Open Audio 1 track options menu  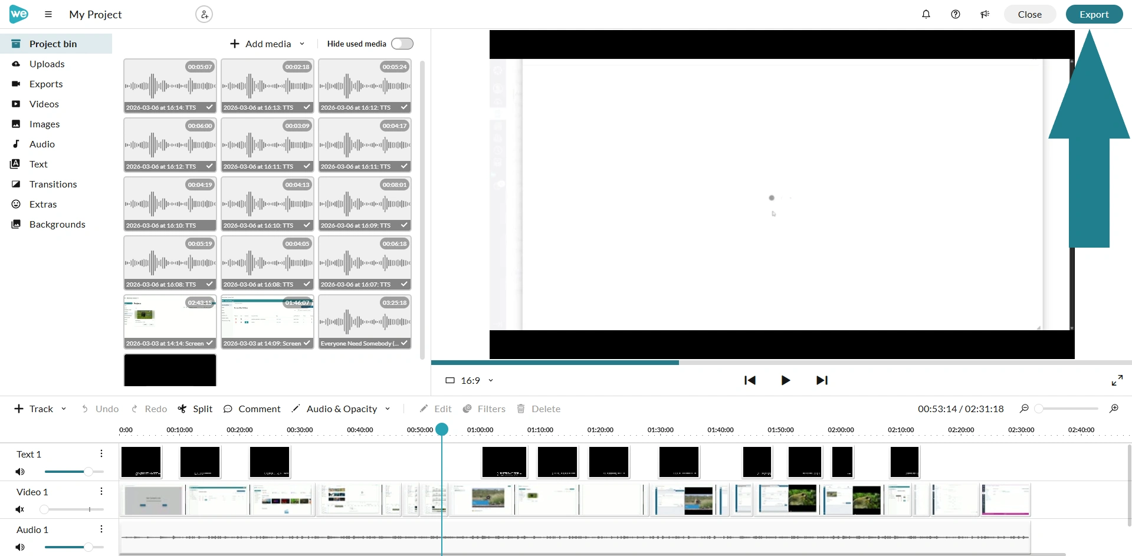(101, 529)
